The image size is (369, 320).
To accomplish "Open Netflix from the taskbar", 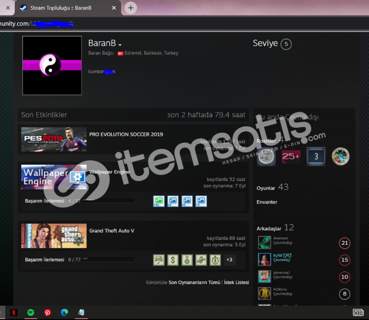I will click(14, 313).
